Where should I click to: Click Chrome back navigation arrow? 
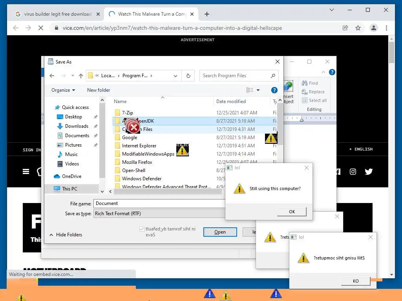tap(16, 28)
